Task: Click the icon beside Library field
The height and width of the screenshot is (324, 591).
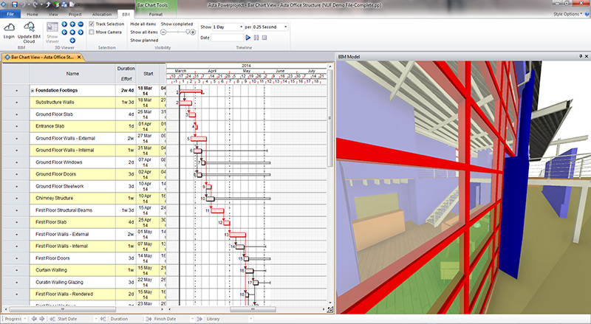Action: pyautogui.click(x=199, y=319)
